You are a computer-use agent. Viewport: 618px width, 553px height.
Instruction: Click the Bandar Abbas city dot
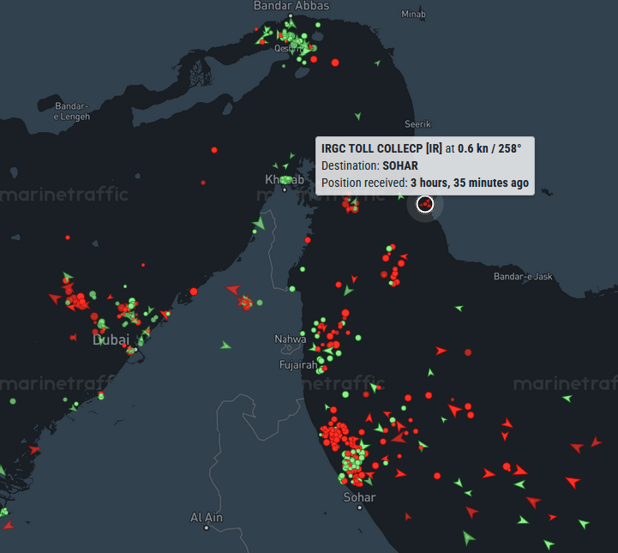pyautogui.click(x=291, y=15)
